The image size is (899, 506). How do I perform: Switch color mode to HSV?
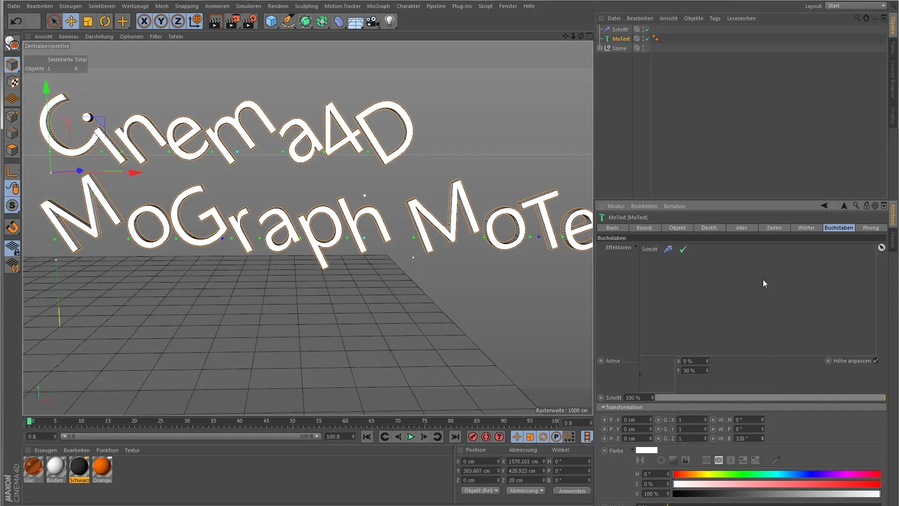pyautogui.click(x=719, y=461)
